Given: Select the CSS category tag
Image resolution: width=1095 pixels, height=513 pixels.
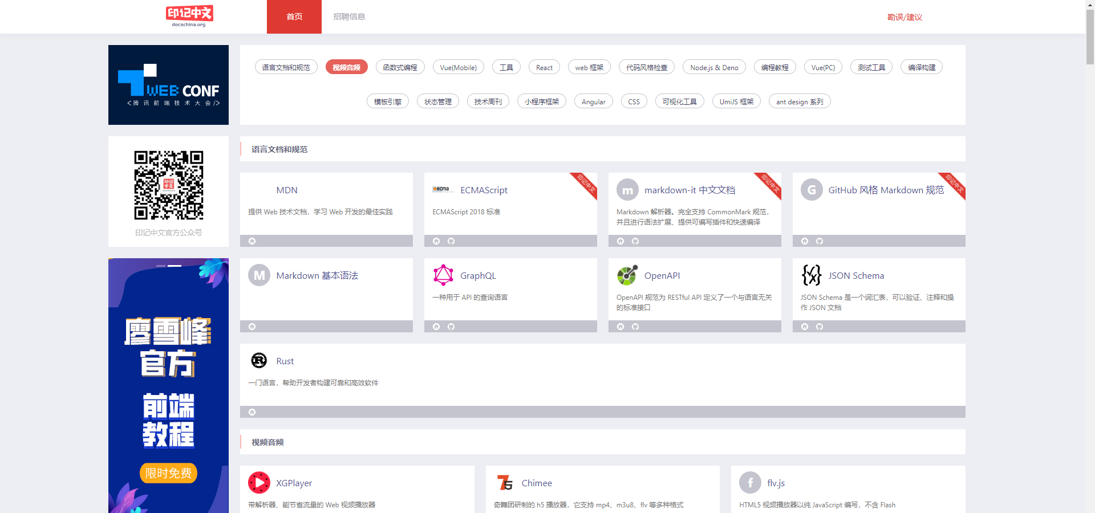Looking at the screenshot, I should click(x=634, y=101).
